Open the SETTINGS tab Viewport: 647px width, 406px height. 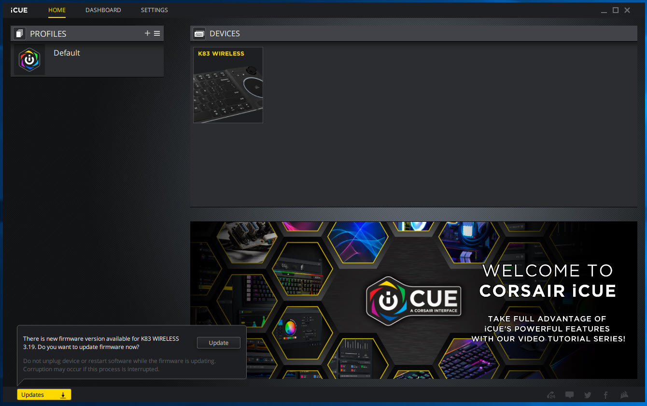pyautogui.click(x=155, y=10)
